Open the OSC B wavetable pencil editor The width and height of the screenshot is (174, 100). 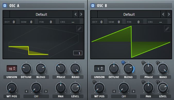167,29
